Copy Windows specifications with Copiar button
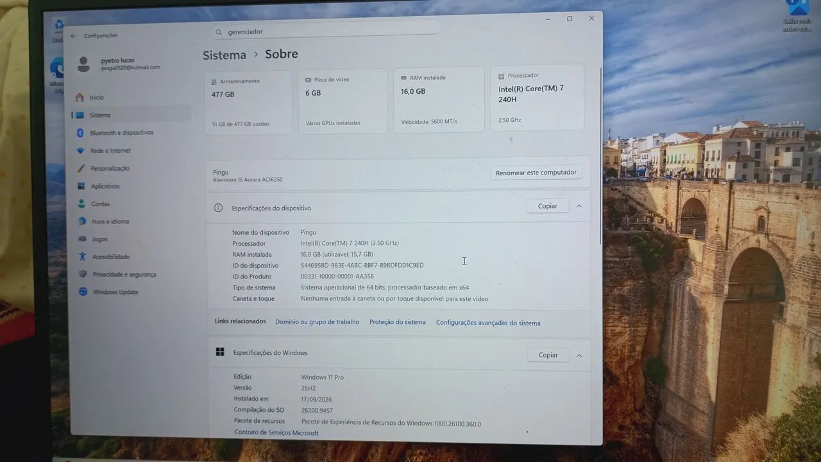The image size is (821, 462). tap(548, 355)
